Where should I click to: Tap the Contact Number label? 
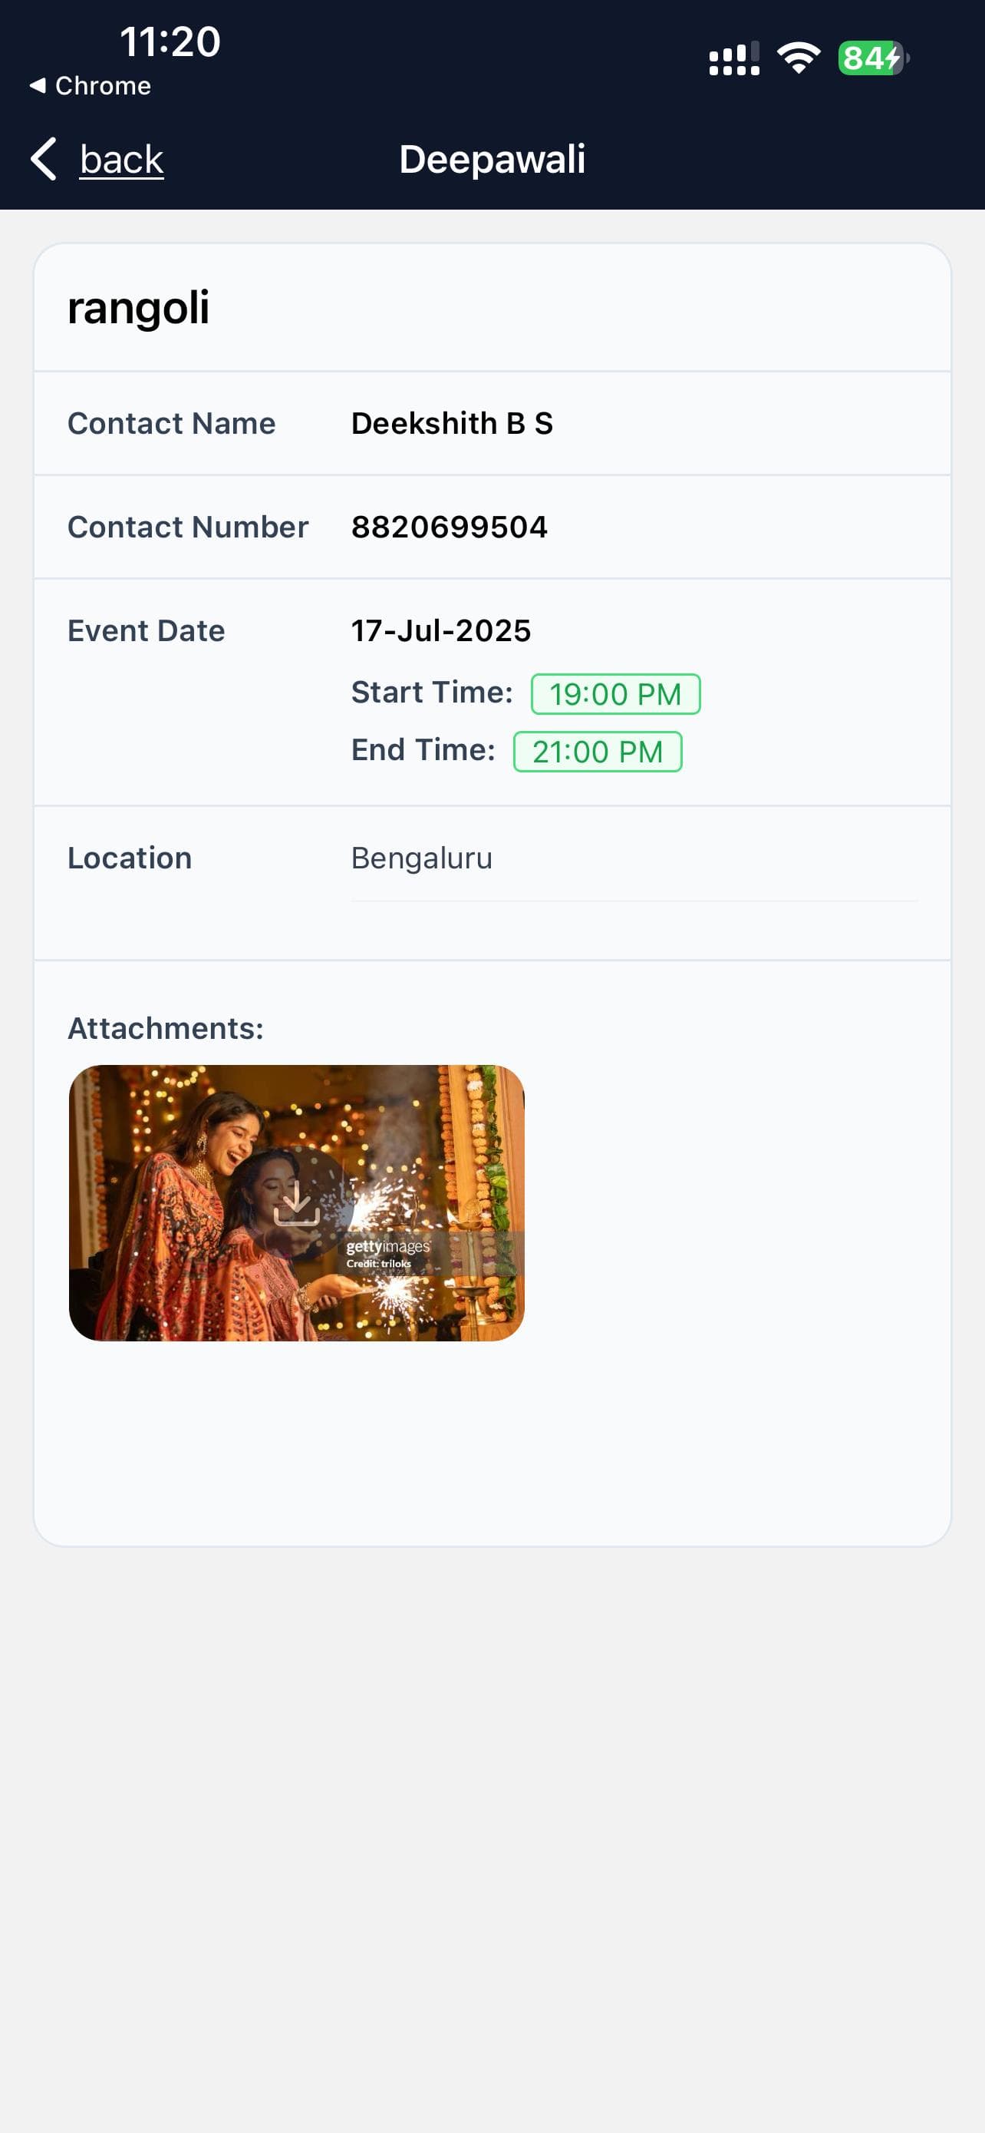tap(188, 527)
